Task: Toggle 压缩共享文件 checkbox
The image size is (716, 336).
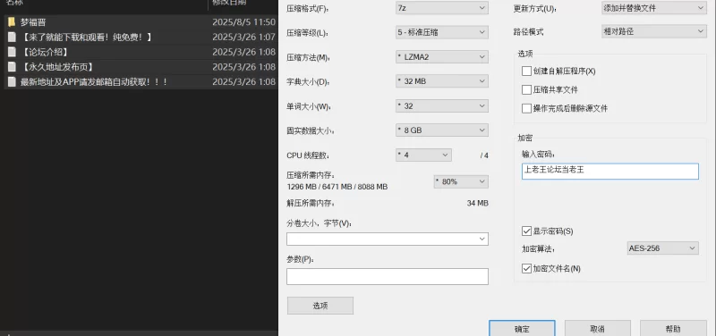Action: pos(526,90)
